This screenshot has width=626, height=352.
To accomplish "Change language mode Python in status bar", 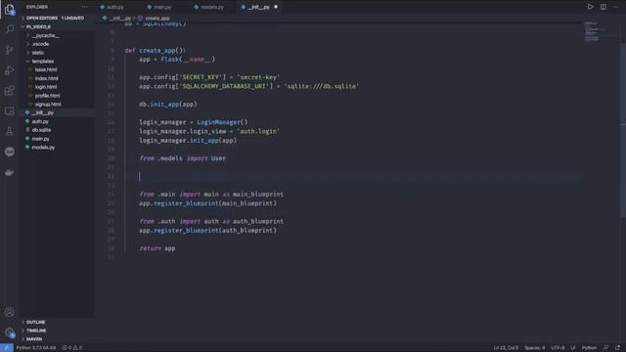I will tap(589, 348).
